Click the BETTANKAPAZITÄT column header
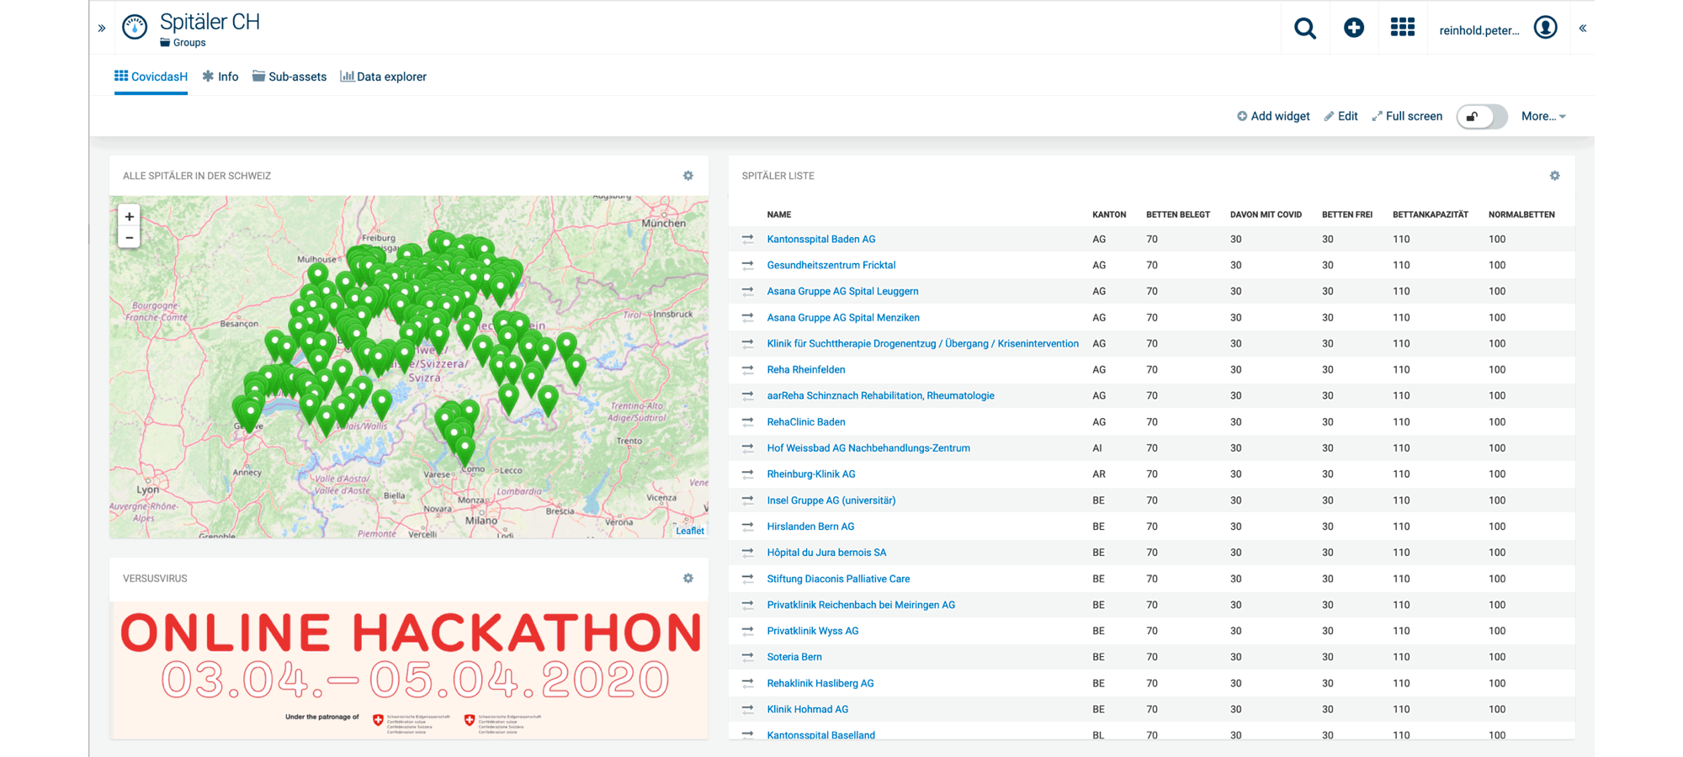The width and height of the screenshot is (1683, 757). click(1431, 215)
